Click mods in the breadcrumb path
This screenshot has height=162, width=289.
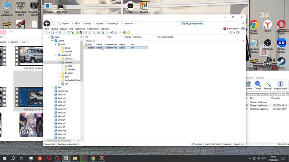(x=88, y=23)
